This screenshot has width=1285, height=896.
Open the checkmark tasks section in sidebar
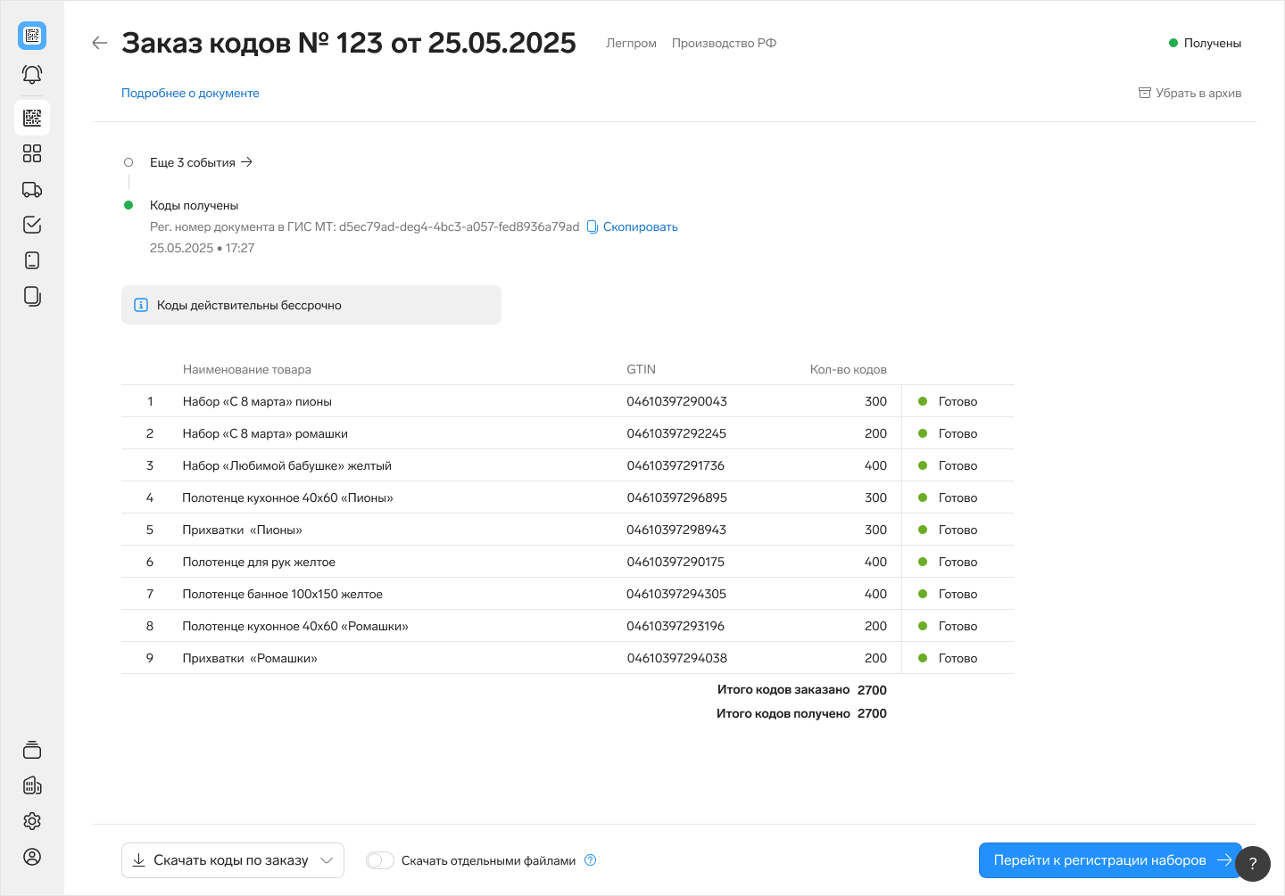click(32, 225)
